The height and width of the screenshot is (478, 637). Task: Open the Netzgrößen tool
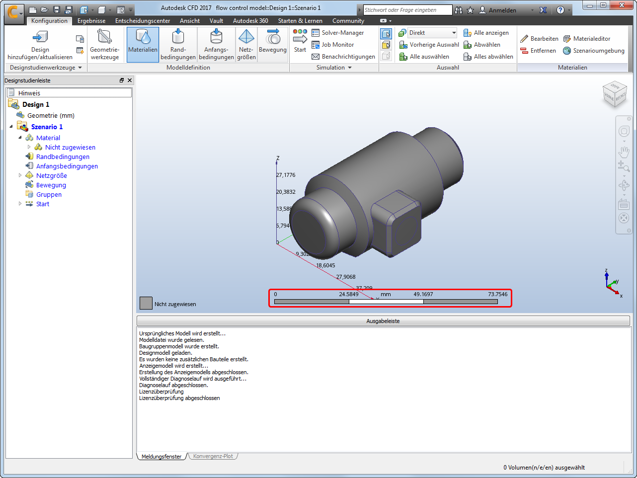(246, 44)
